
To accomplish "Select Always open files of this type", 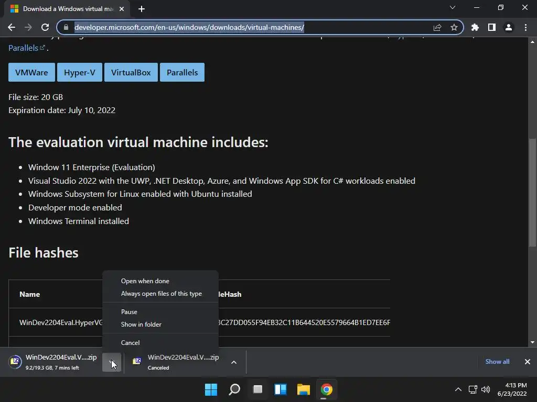I will click(x=160, y=294).
